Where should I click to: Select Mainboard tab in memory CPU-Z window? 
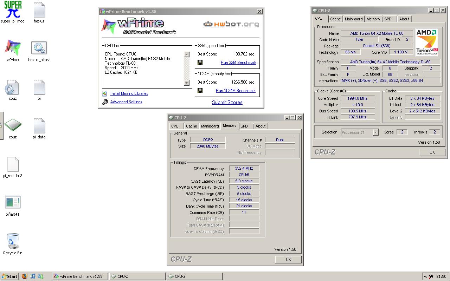(210, 126)
